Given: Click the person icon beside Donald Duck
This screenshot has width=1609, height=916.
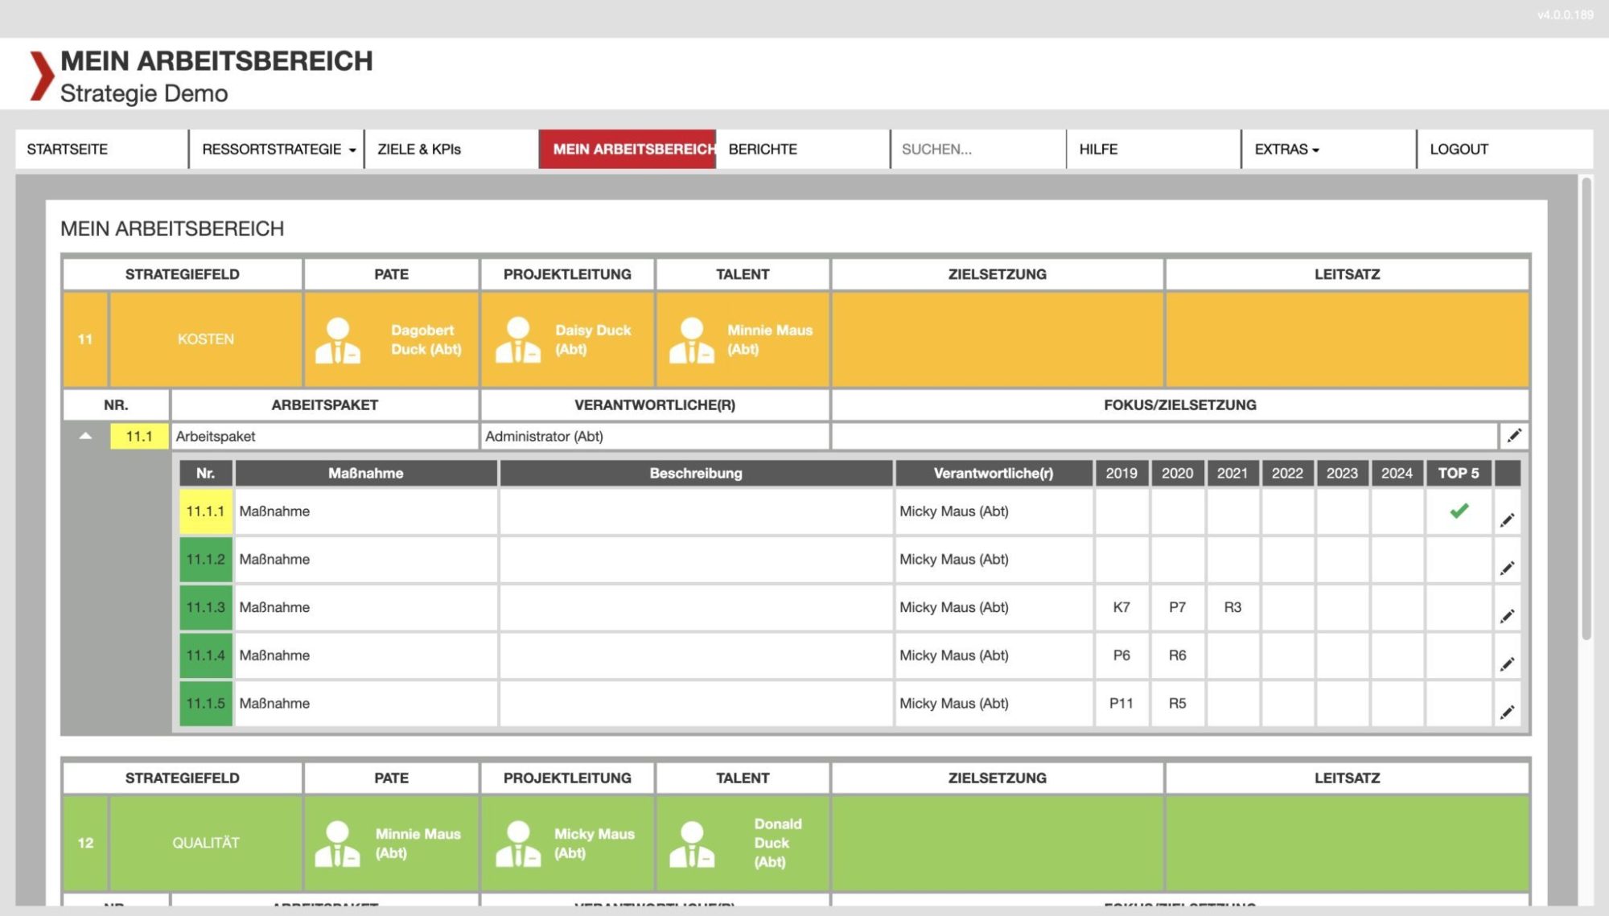Looking at the screenshot, I should coord(692,844).
